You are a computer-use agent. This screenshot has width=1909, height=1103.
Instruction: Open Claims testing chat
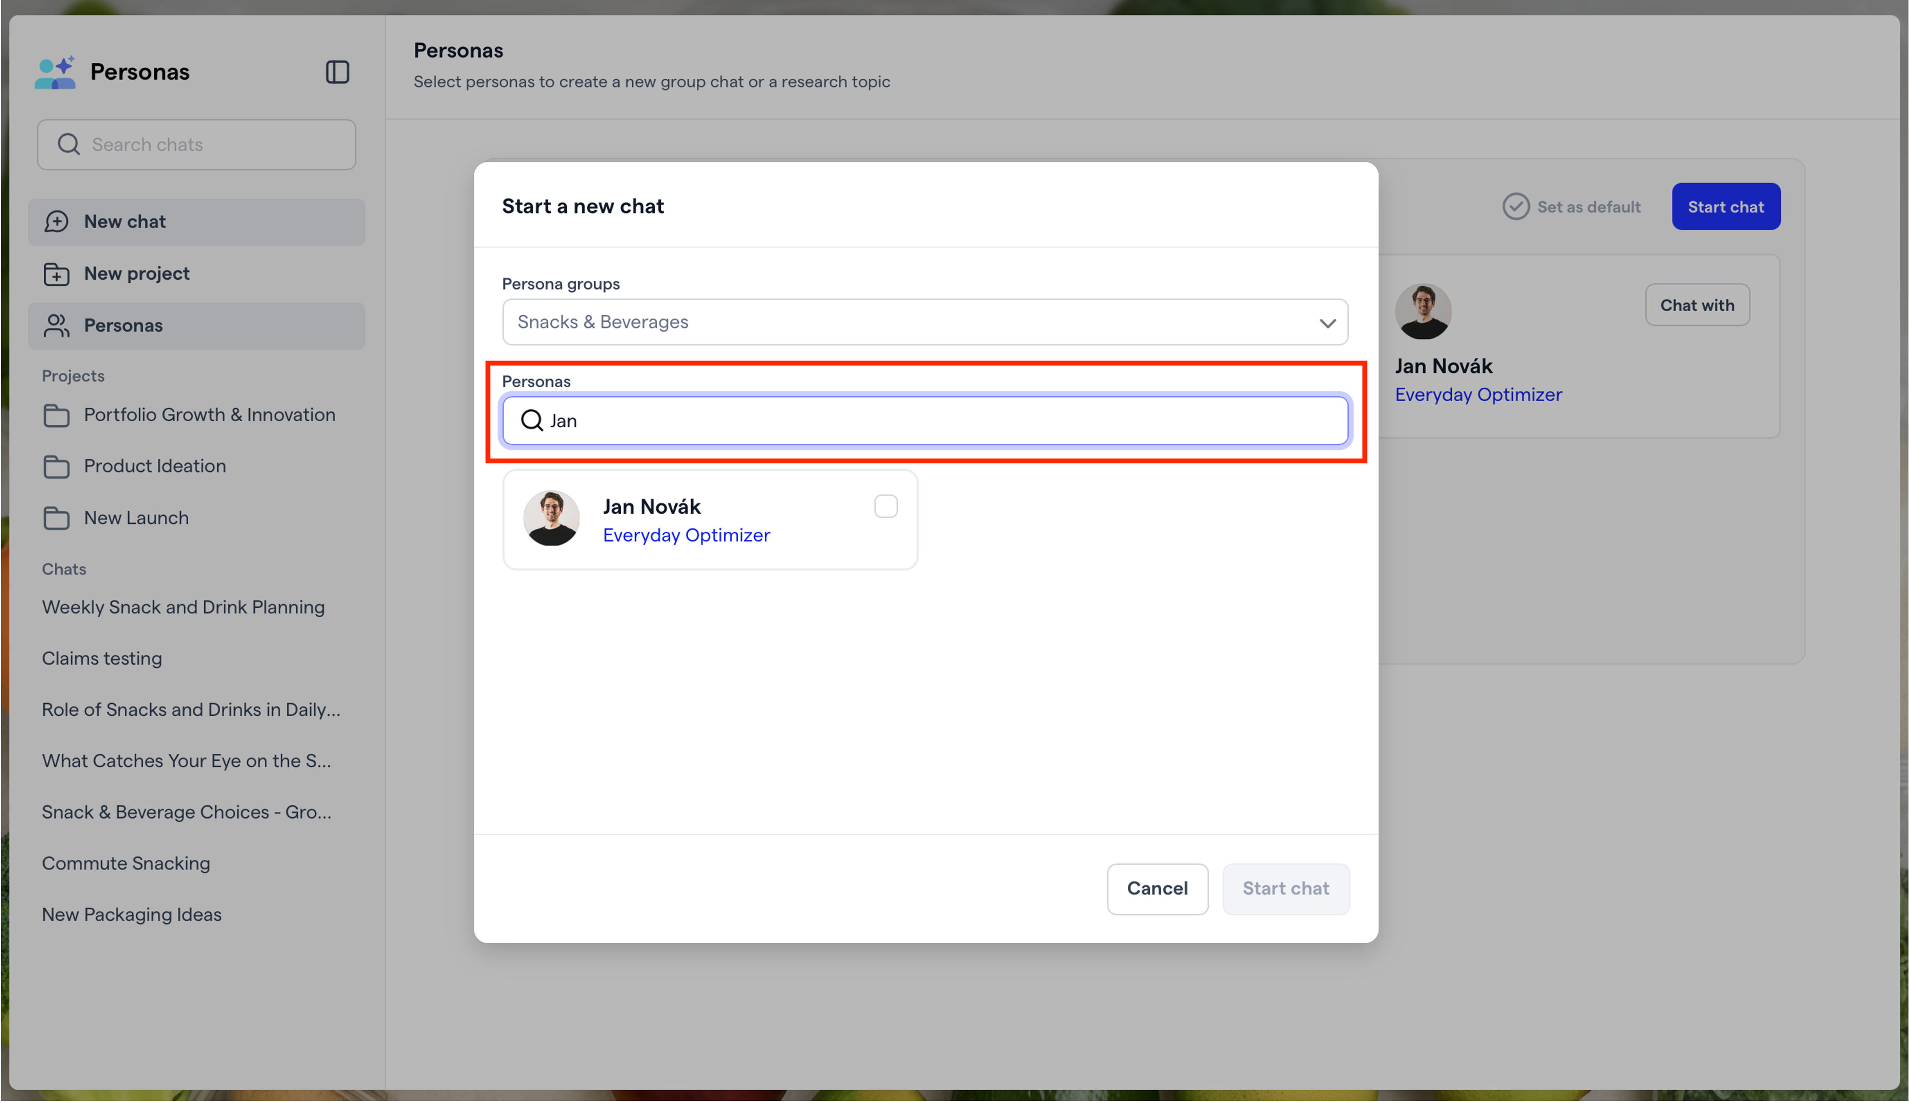coord(101,658)
